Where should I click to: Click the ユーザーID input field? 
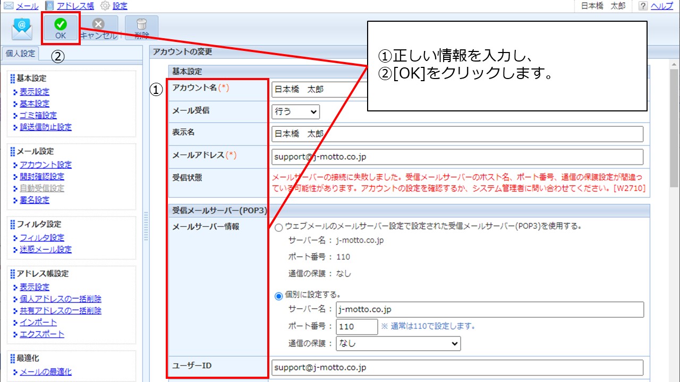point(457,367)
